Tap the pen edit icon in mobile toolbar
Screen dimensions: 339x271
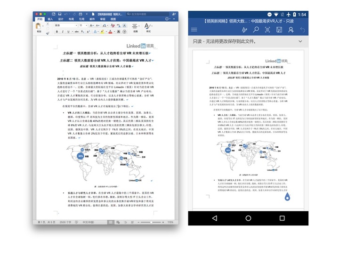(x=244, y=30)
